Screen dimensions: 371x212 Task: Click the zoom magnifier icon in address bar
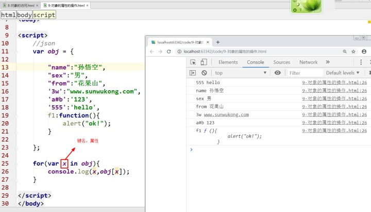[345, 52]
